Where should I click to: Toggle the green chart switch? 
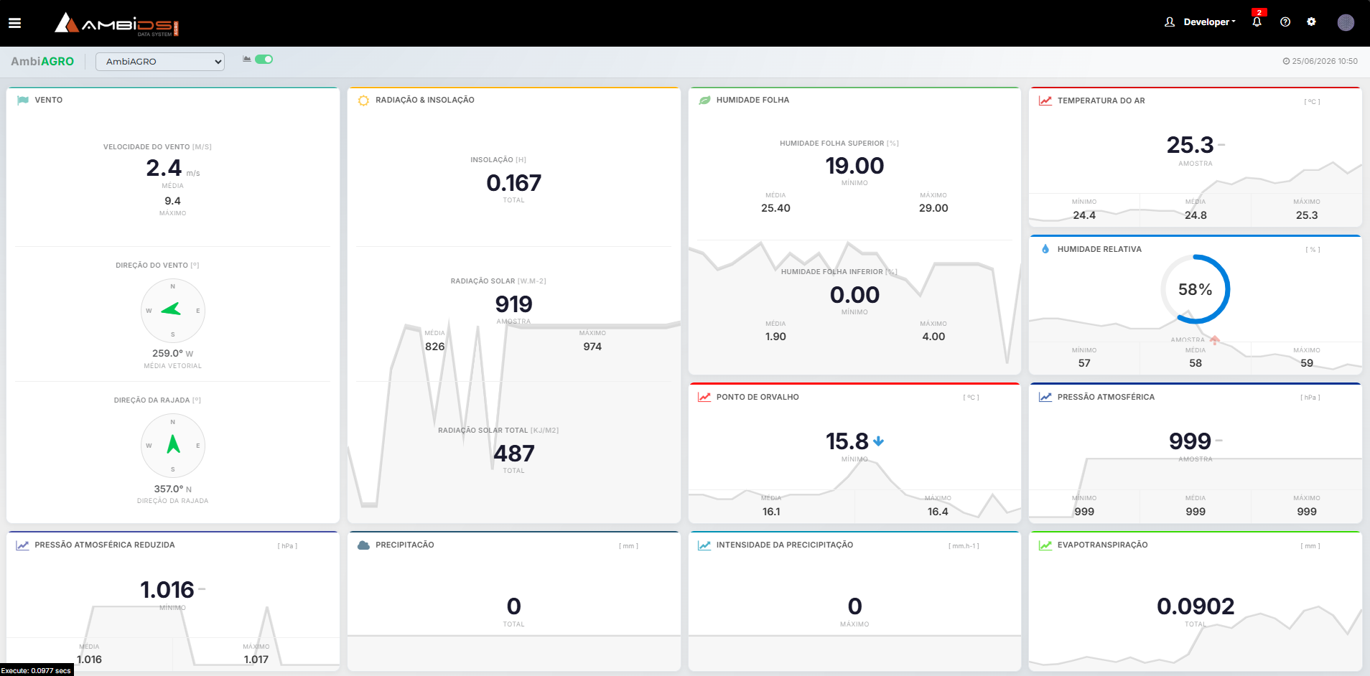[264, 60]
